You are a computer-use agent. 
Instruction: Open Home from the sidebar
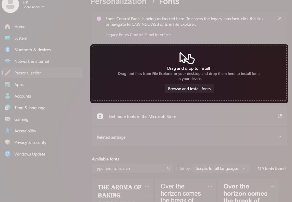pos(20,26)
